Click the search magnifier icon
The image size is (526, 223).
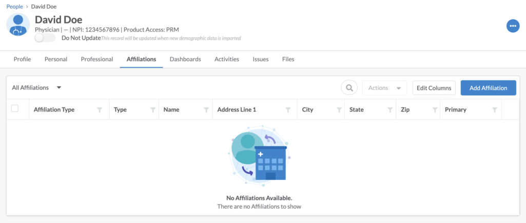349,88
